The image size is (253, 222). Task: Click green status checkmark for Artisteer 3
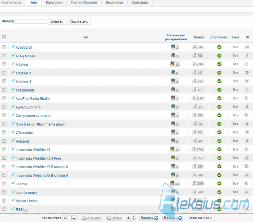coord(219,73)
